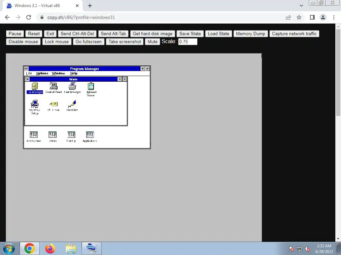
Task: Click the Save State button
Action: [190, 34]
